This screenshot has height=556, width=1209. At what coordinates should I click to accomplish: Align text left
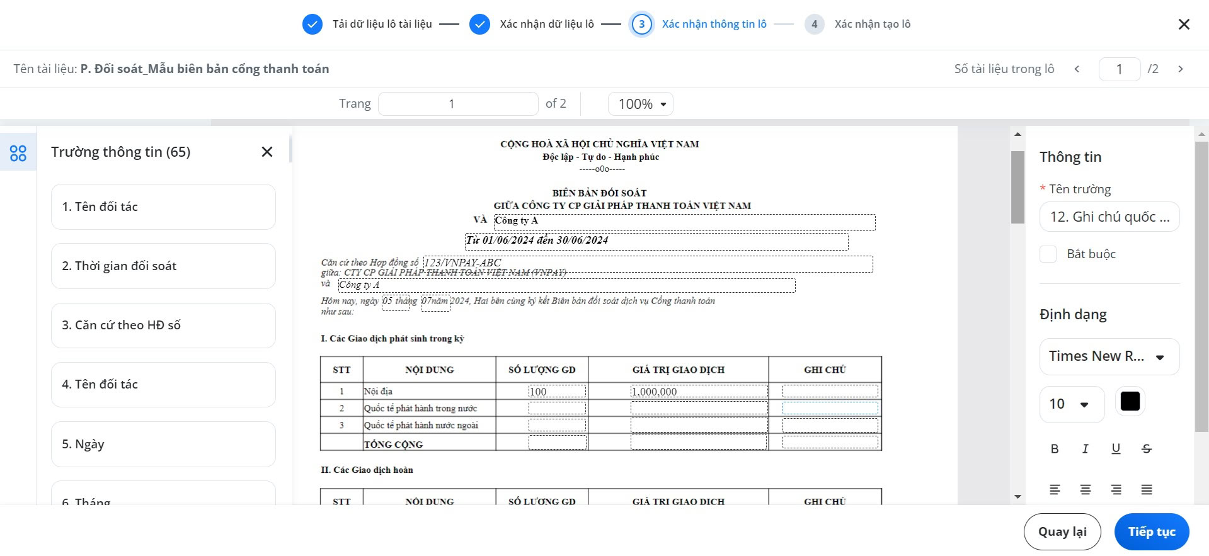(1055, 489)
